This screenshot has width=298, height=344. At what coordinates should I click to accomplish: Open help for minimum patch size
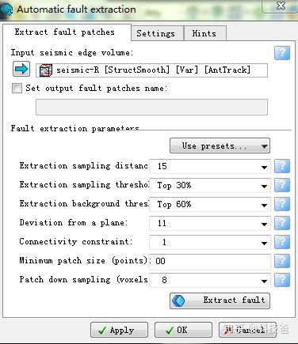click(282, 261)
